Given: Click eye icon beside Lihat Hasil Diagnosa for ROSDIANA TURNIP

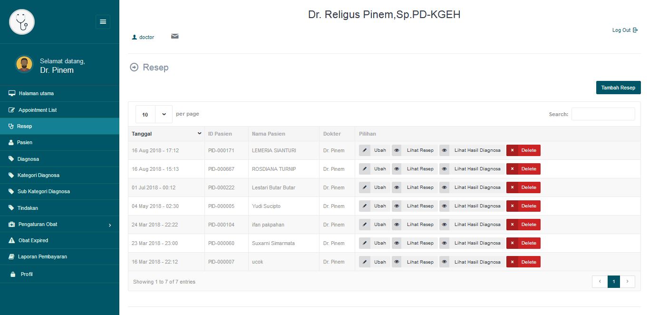Looking at the screenshot, I should point(445,169).
